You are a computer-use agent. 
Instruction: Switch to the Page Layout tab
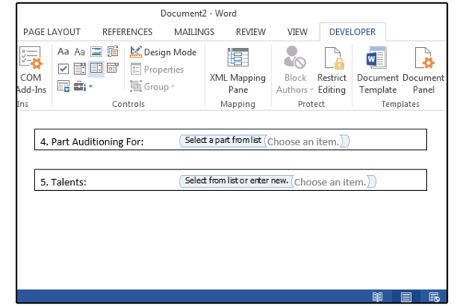[x=52, y=32]
